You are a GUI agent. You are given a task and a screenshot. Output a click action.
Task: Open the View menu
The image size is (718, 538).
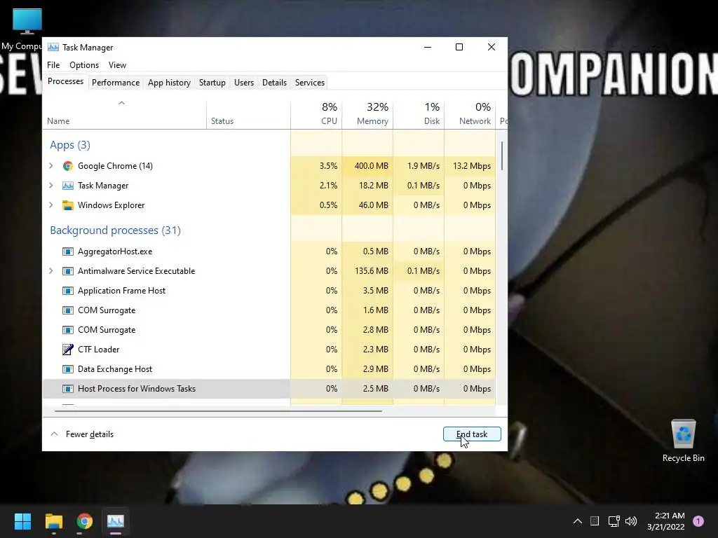click(x=117, y=65)
